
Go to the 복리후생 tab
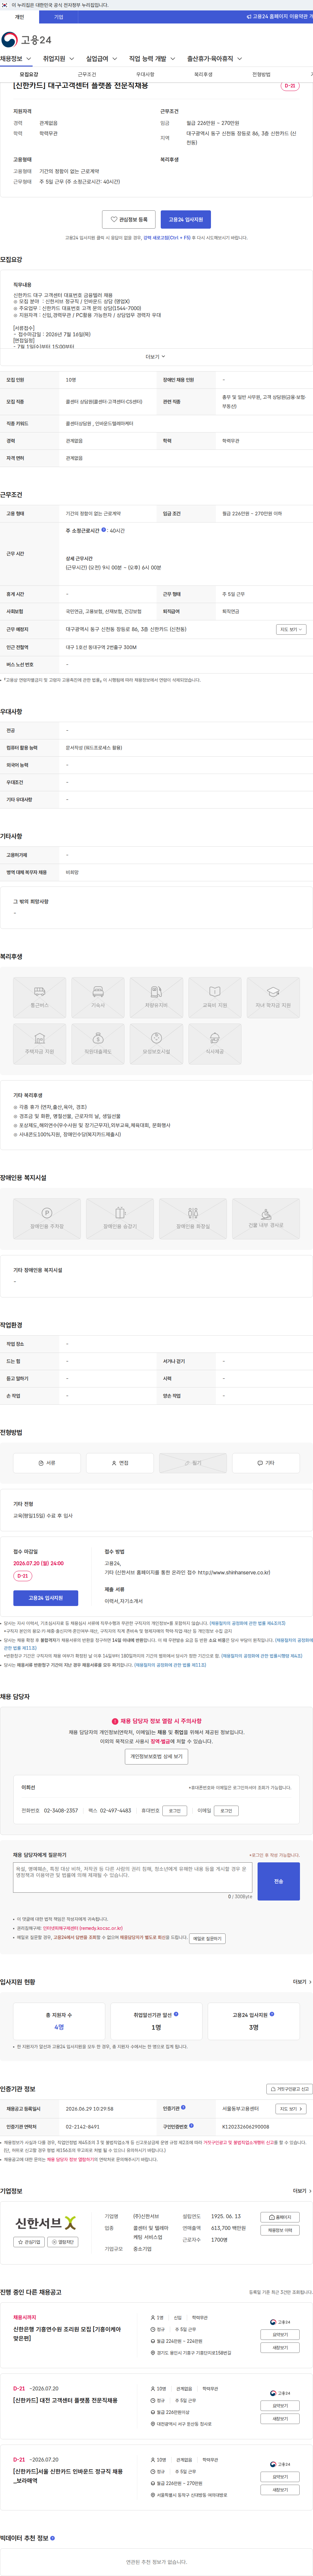pyautogui.click(x=203, y=75)
